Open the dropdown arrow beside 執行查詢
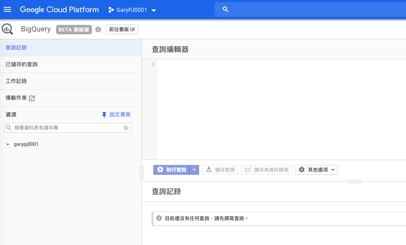406x245 pixels. [x=194, y=170]
